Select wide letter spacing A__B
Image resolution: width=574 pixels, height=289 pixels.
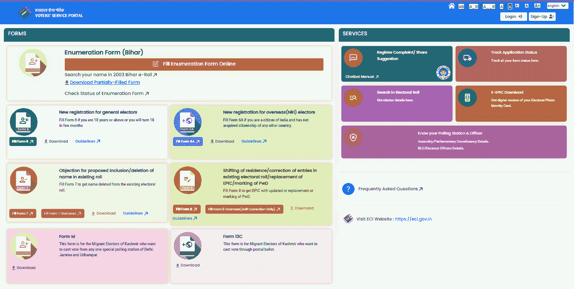tap(489, 6)
